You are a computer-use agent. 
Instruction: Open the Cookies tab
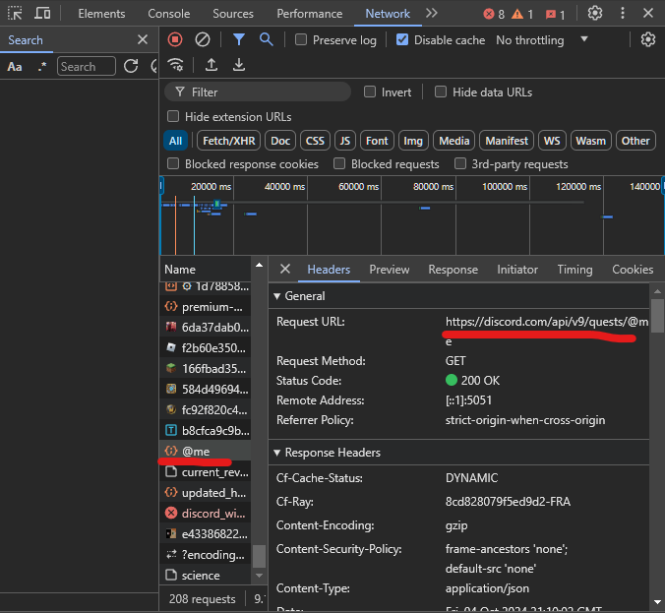click(x=633, y=270)
